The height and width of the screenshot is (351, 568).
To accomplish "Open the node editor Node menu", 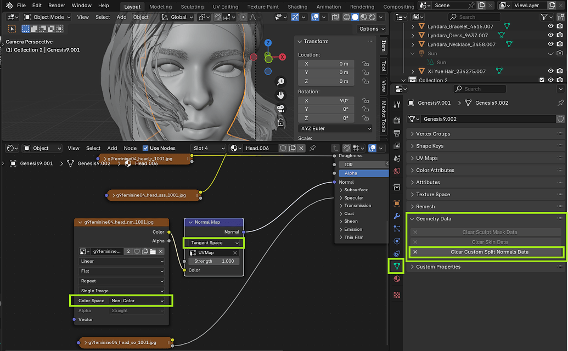I will tap(130, 148).
